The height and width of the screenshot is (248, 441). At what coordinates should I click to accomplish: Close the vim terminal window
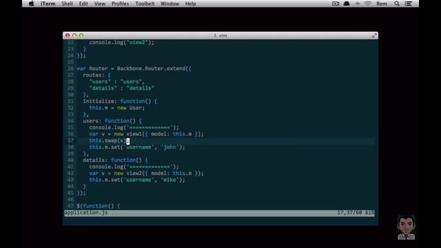[x=68, y=35]
